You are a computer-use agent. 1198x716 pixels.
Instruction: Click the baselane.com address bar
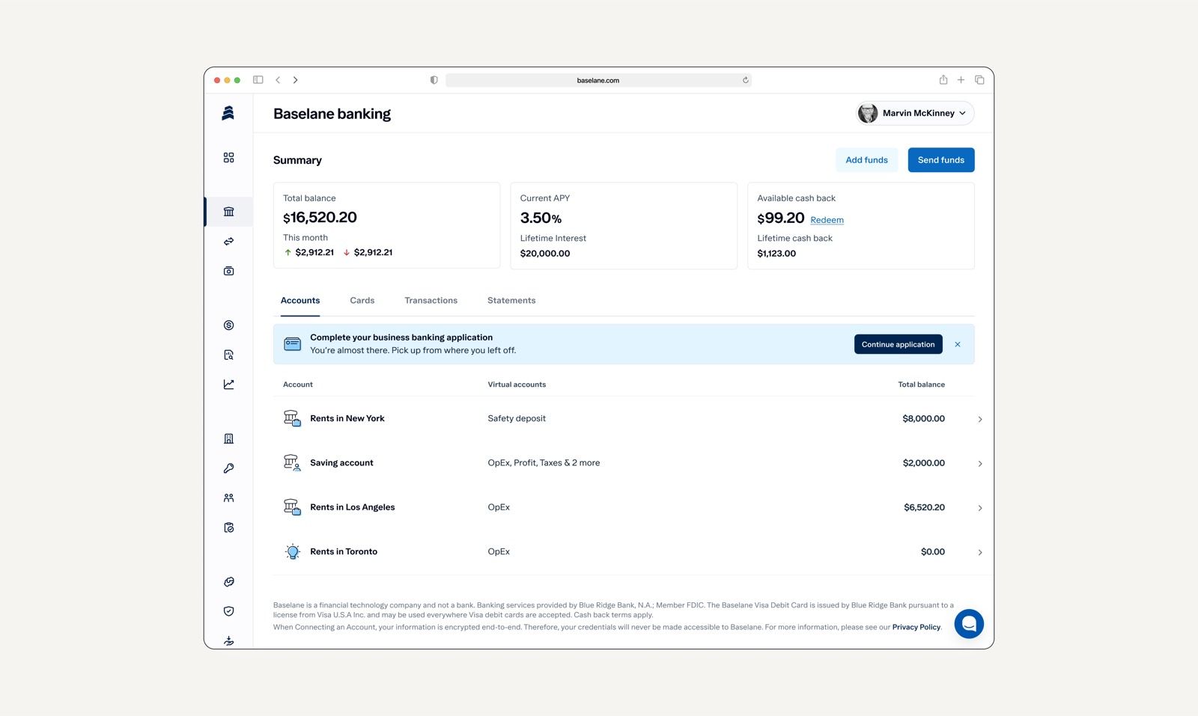point(598,80)
